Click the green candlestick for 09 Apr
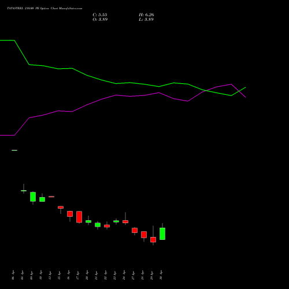The height and width of the screenshot is (289, 289). (x=33, y=197)
